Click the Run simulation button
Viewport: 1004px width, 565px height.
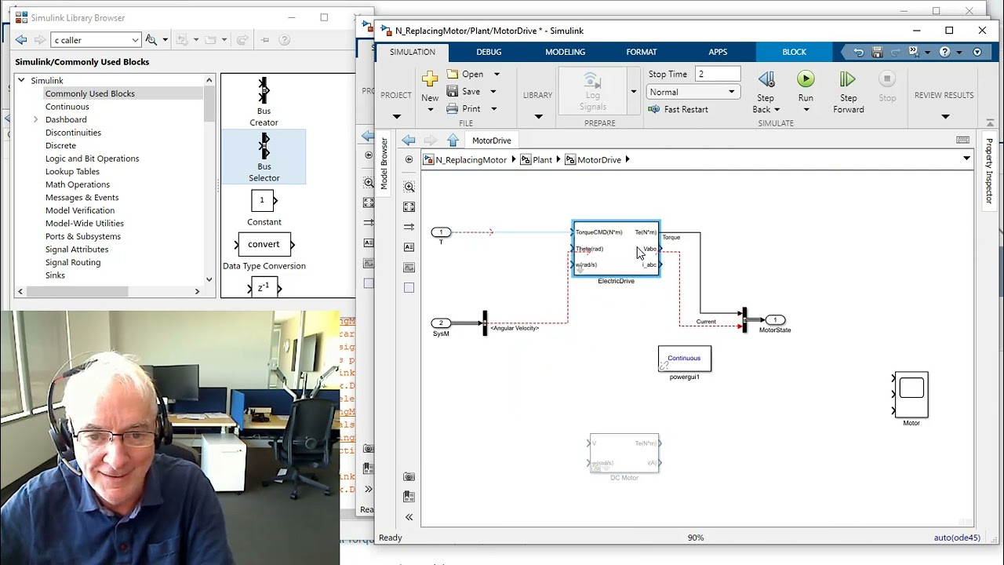[x=806, y=78]
